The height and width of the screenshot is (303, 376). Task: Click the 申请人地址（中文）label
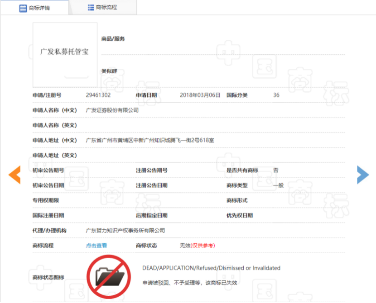point(55,140)
